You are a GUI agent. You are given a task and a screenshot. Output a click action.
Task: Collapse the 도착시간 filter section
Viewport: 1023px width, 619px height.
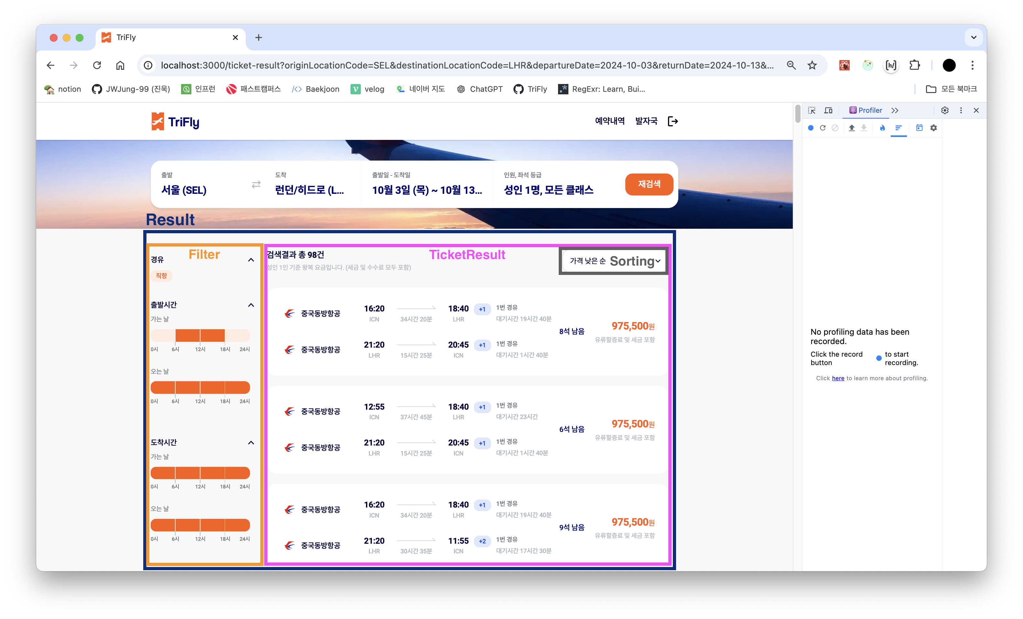coord(251,443)
